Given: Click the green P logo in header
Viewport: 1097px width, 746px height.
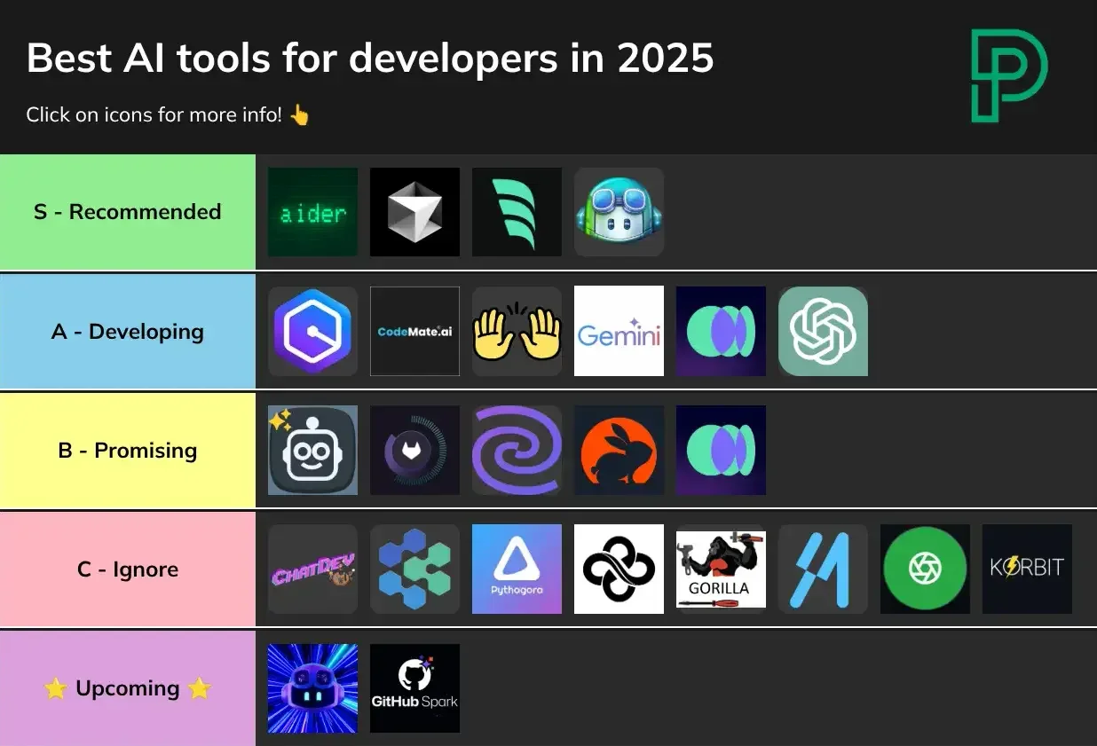Looking at the screenshot, I should point(1007,75).
